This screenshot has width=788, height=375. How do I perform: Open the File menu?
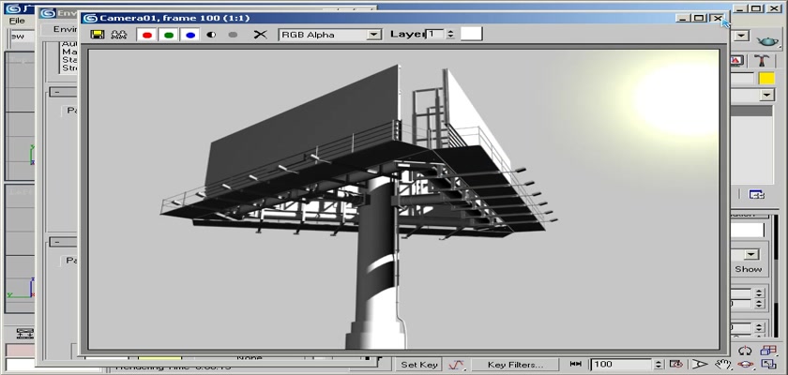pyautogui.click(x=17, y=21)
